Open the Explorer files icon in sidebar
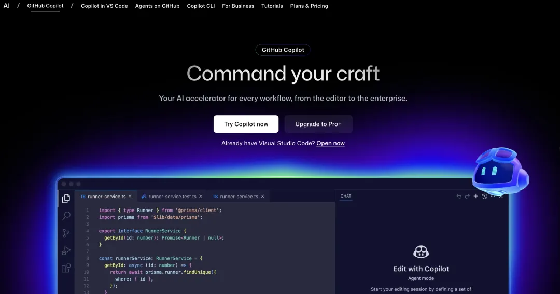The height and width of the screenshot is (294, 560). point(66,199)
